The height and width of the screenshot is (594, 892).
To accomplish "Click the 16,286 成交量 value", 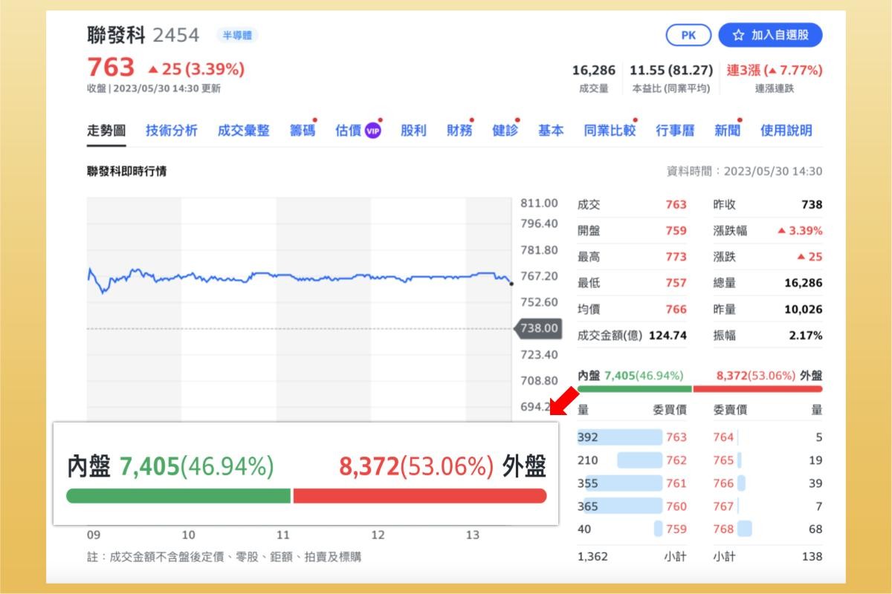I will click(594, 71).
